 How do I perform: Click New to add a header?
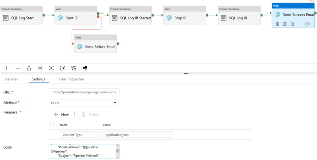point(61,115)
